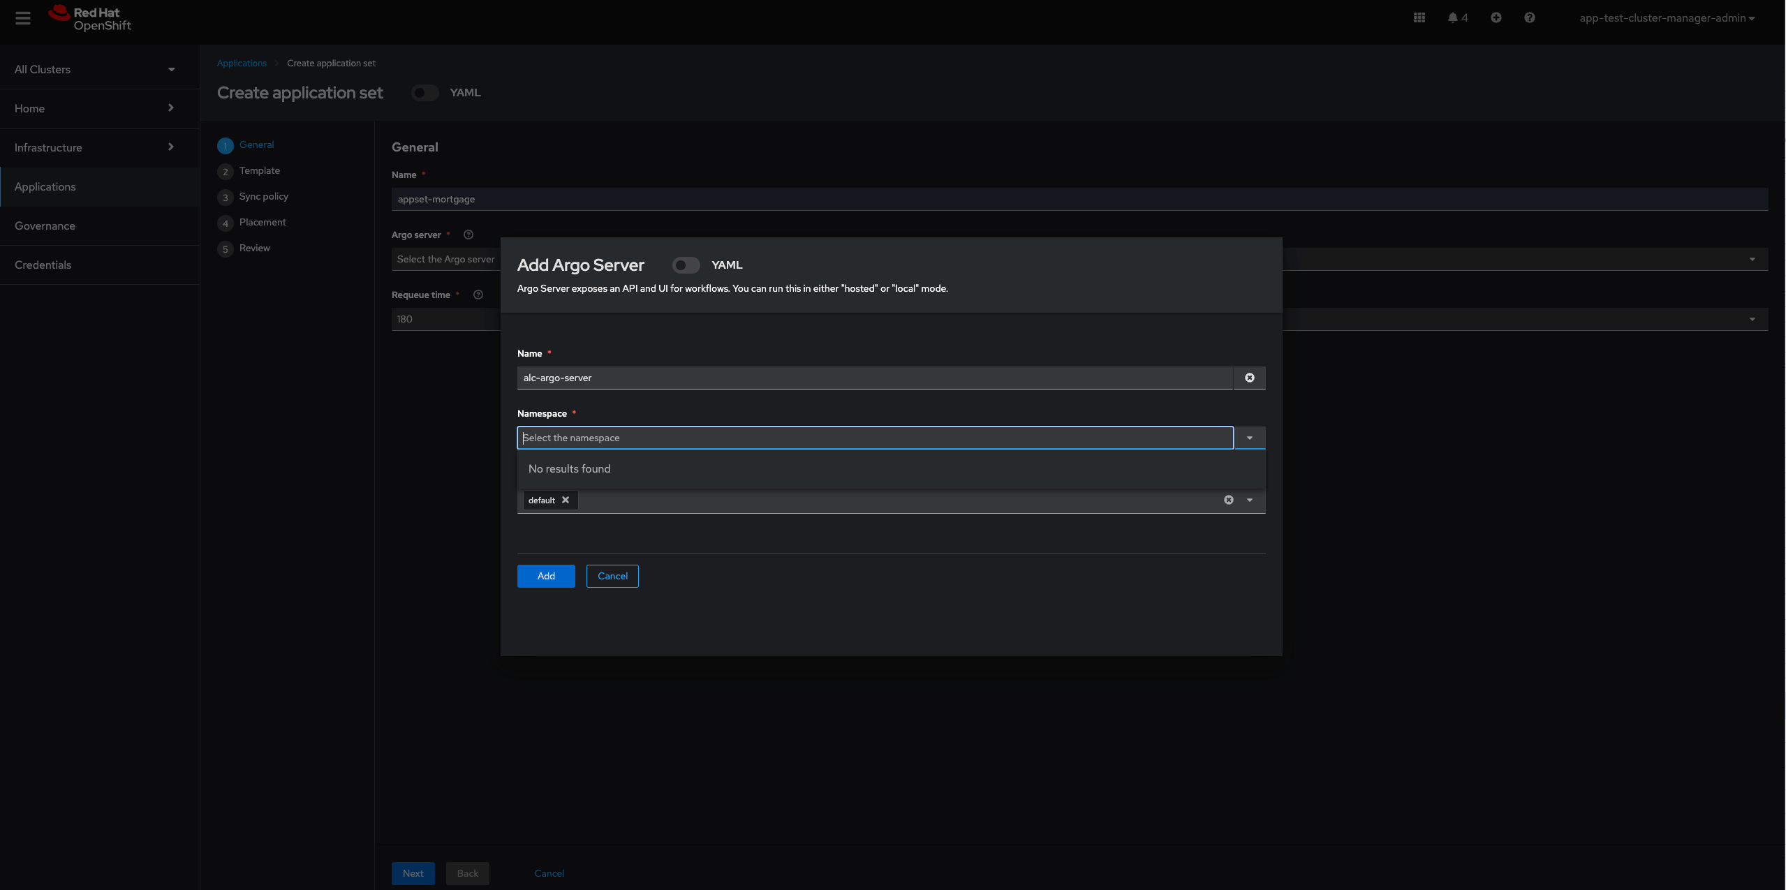Click the Add button
The height and width of the screenshot is (890, 1786).
point(545,576)
